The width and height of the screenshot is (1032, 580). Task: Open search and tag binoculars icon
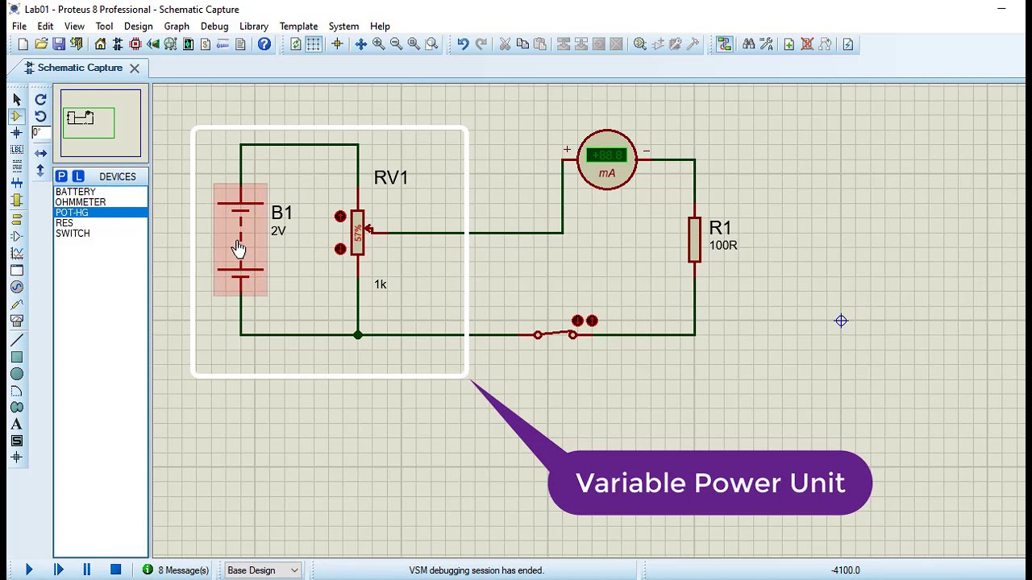coord(749,44)
